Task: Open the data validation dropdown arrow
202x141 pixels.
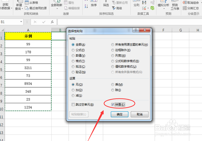Action: coord(148,8)
